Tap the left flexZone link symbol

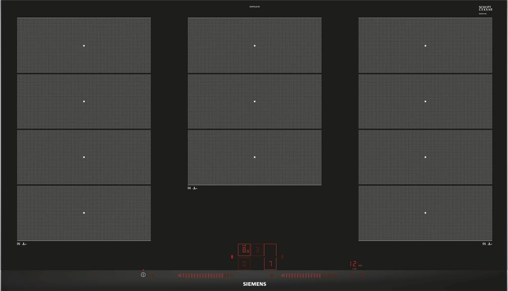(x=232, y=257)
